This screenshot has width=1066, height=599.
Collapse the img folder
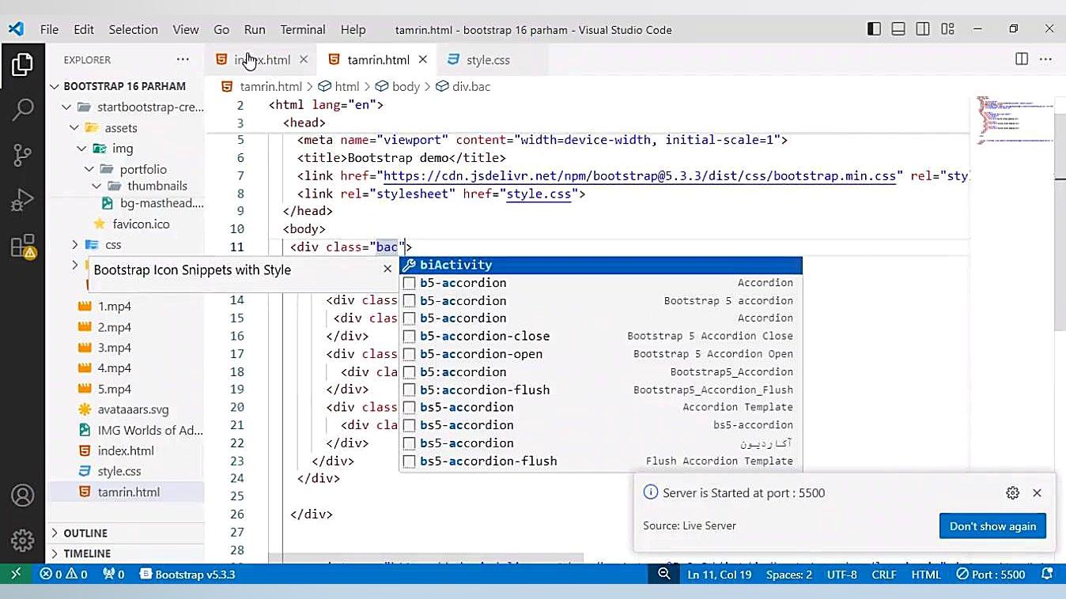click(x=81, y=149)
